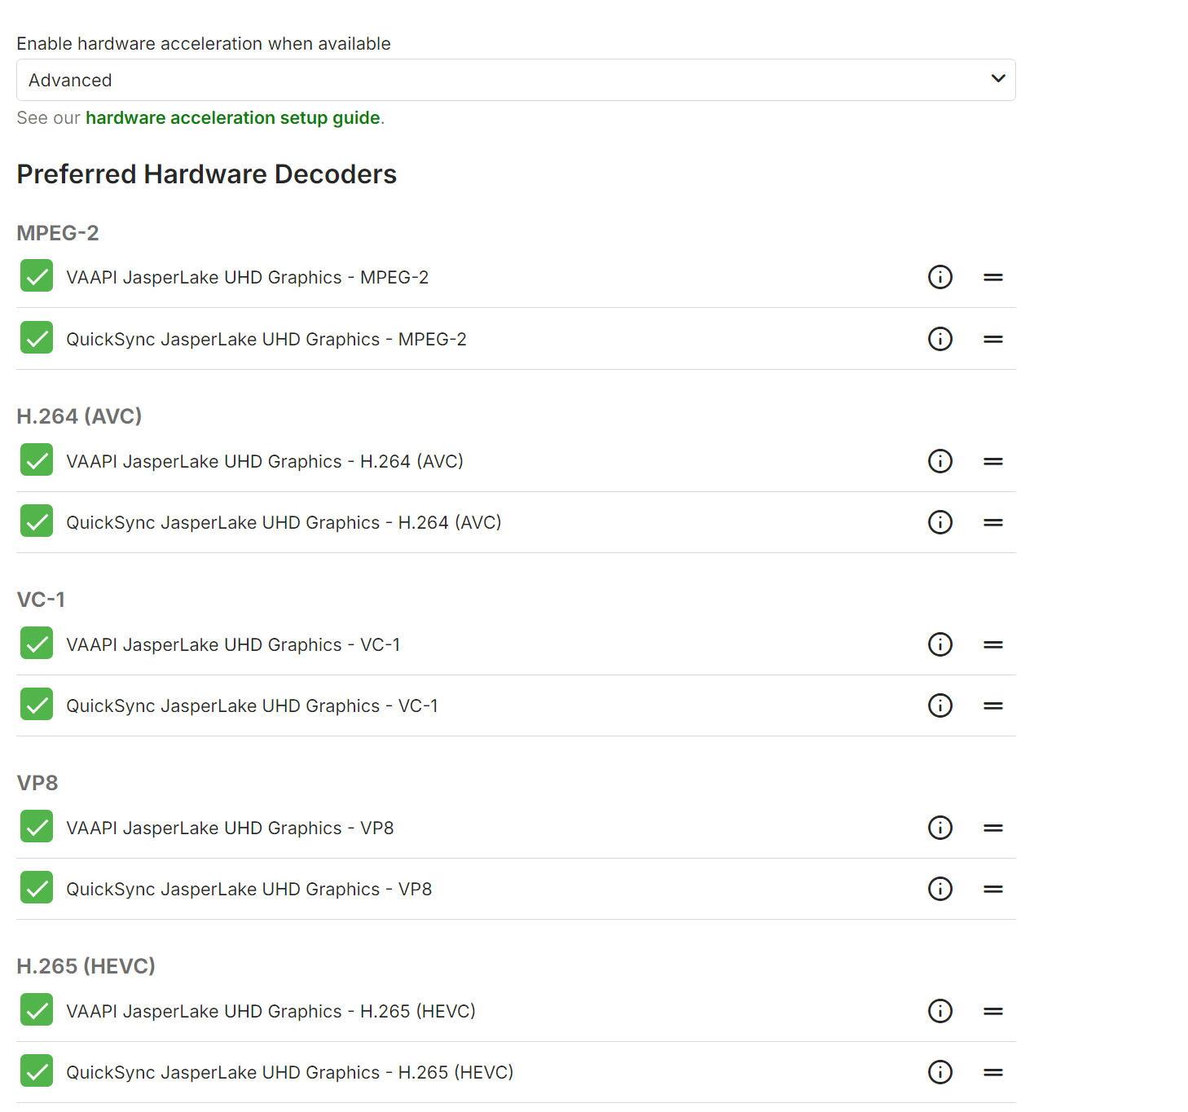Screen dimensions: 1188x1112
Task: Toggle VAAPI H.265 (HEVC) decoder checkbox
Action: coord(37,1010)
